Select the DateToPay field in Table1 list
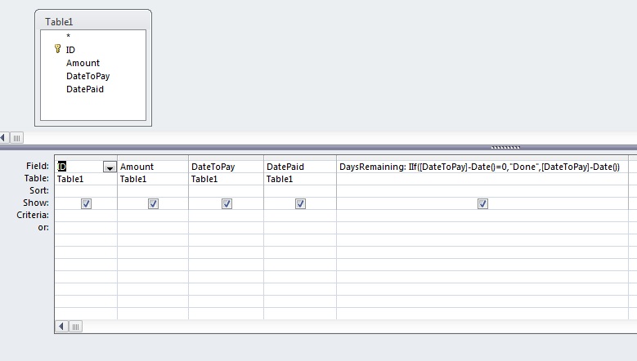The width and height of the screenshot is (637, 361). tap(87, 76)
